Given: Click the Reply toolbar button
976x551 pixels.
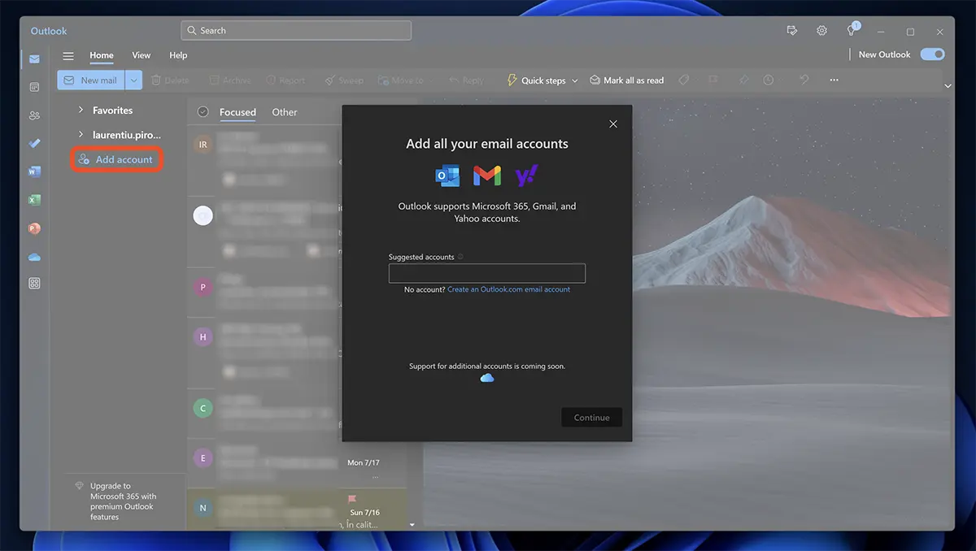Looking at the screenshot, I should pos(466,80).
